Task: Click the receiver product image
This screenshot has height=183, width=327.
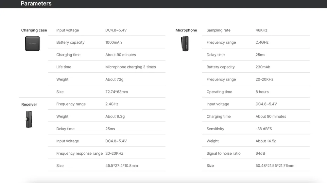Action: 29,119
